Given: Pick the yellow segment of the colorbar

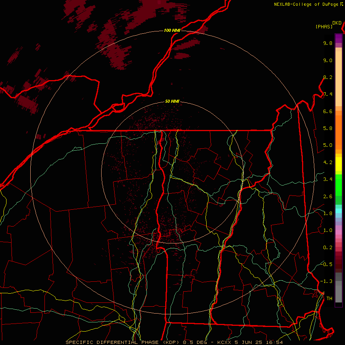Looking at the screenshot, I should click(338, 164).
